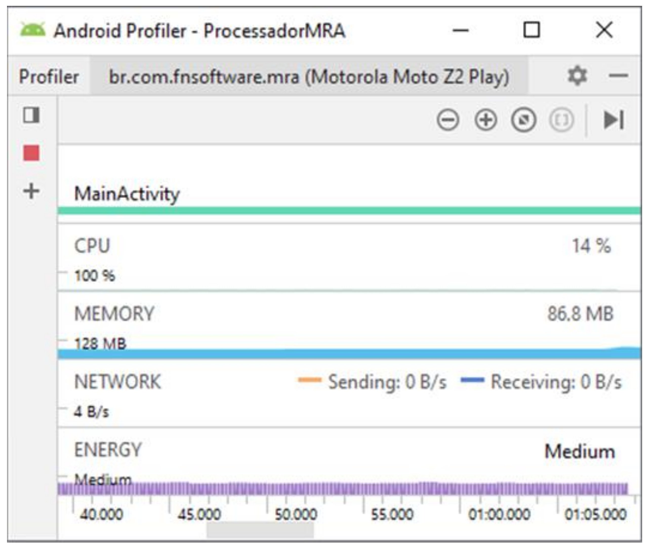This screenshot has width=649, height=548.
Task: Reset zoom to default icon
Action: point(523,120)
